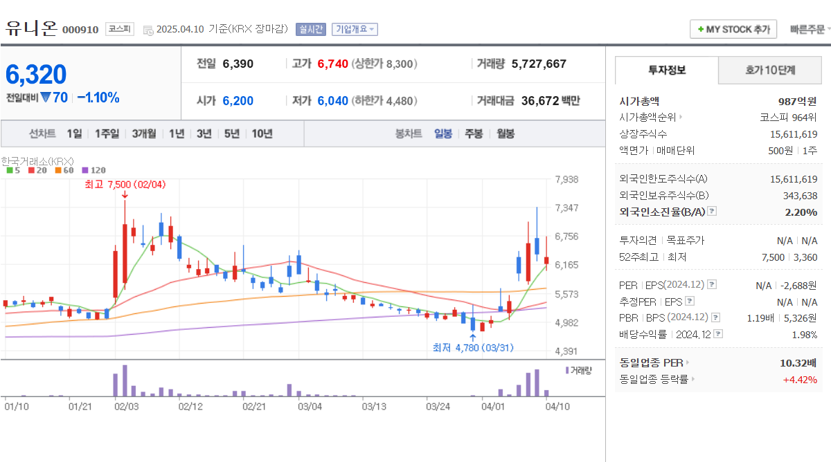This screenshot has height=462, width=831.
Task: Switch to the 호가10단계 tab
Action: point(770,71)
